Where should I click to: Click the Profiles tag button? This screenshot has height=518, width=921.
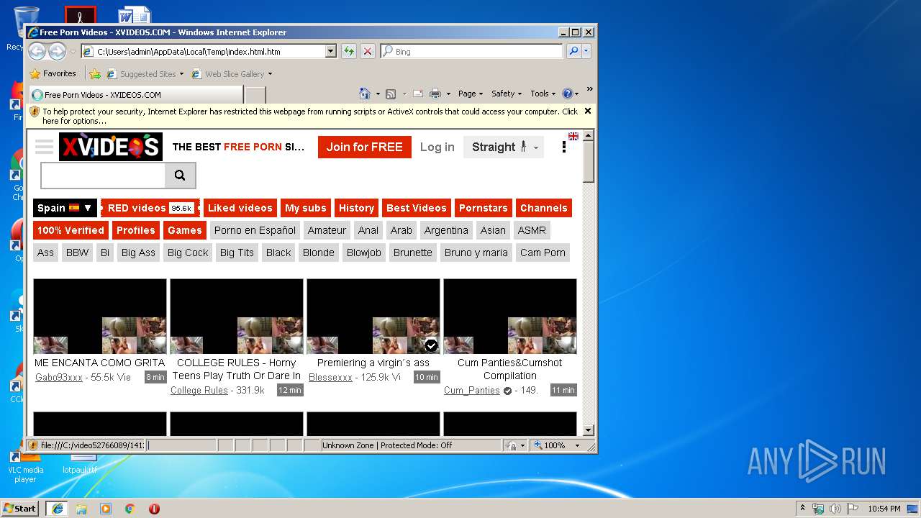tap(136, 230)
